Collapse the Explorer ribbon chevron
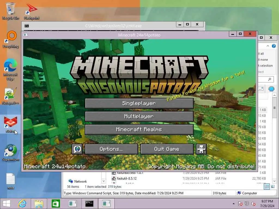This screenshot has height=209, width=279. (x=268, y=46)
